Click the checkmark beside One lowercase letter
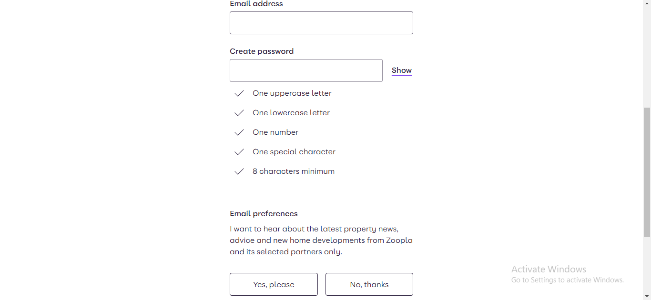Viewport: 651px width, 300px height. pyautogui.click(x=239, y=113)
